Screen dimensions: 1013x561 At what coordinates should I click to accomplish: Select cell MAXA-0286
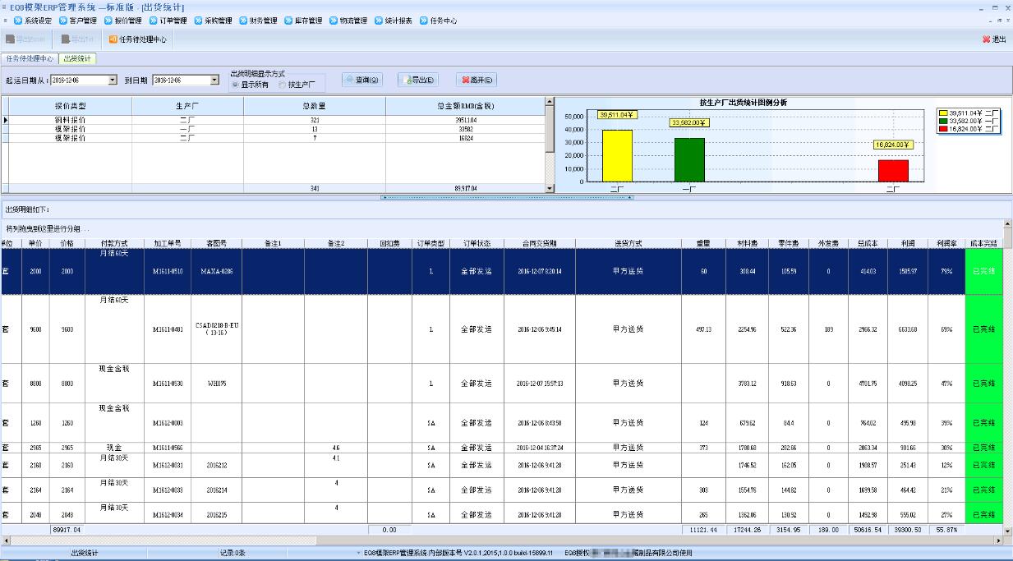pyautogui.click(x=216, y=272)
